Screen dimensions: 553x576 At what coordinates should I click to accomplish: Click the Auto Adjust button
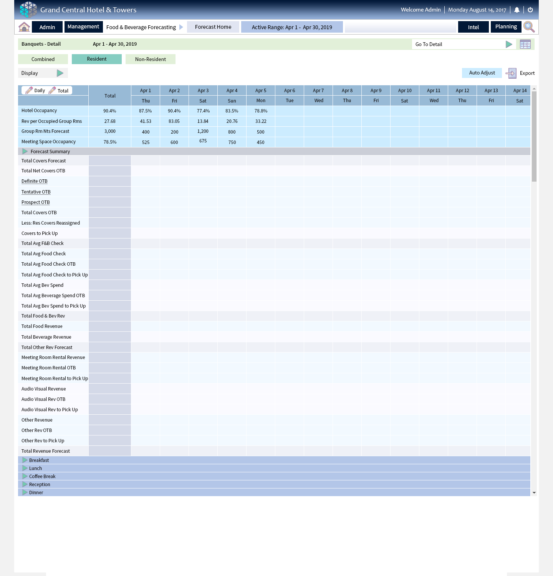click(482, 73)
